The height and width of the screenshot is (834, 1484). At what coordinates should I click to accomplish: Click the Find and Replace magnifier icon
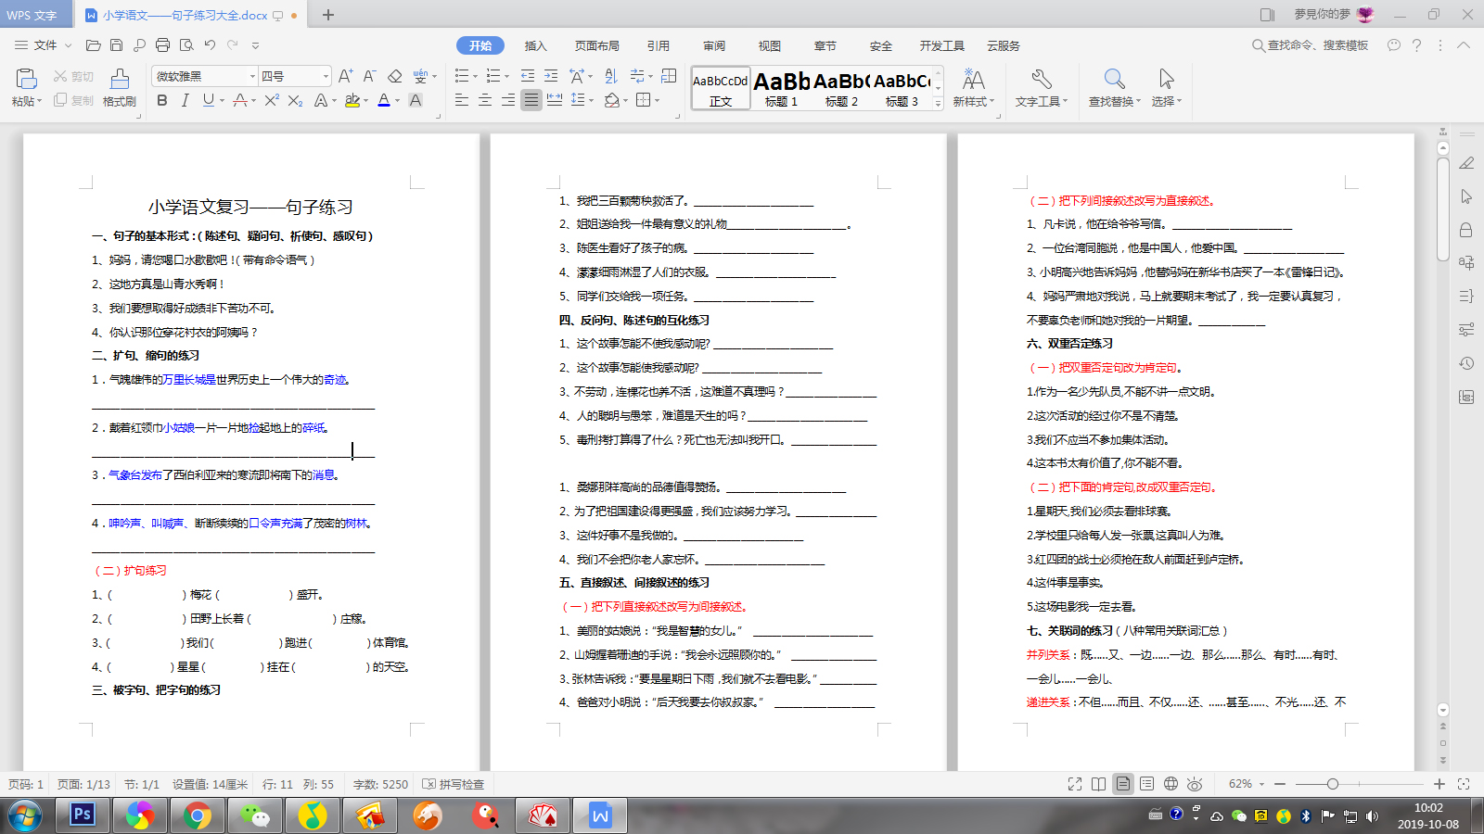pyautogui.click(x=1114, y=79)
